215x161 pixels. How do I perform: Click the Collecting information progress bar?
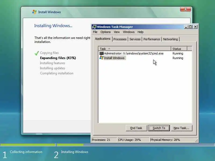pos(28,145)
